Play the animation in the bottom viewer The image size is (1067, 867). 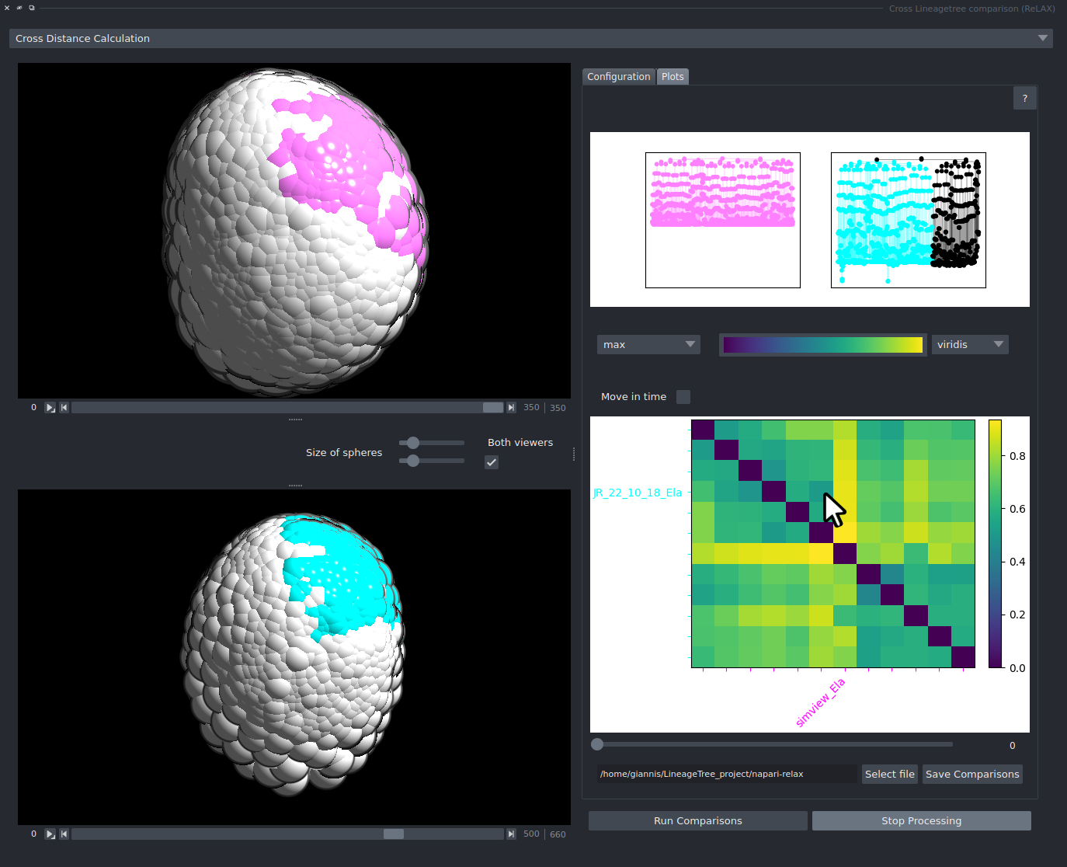point(50,833)
